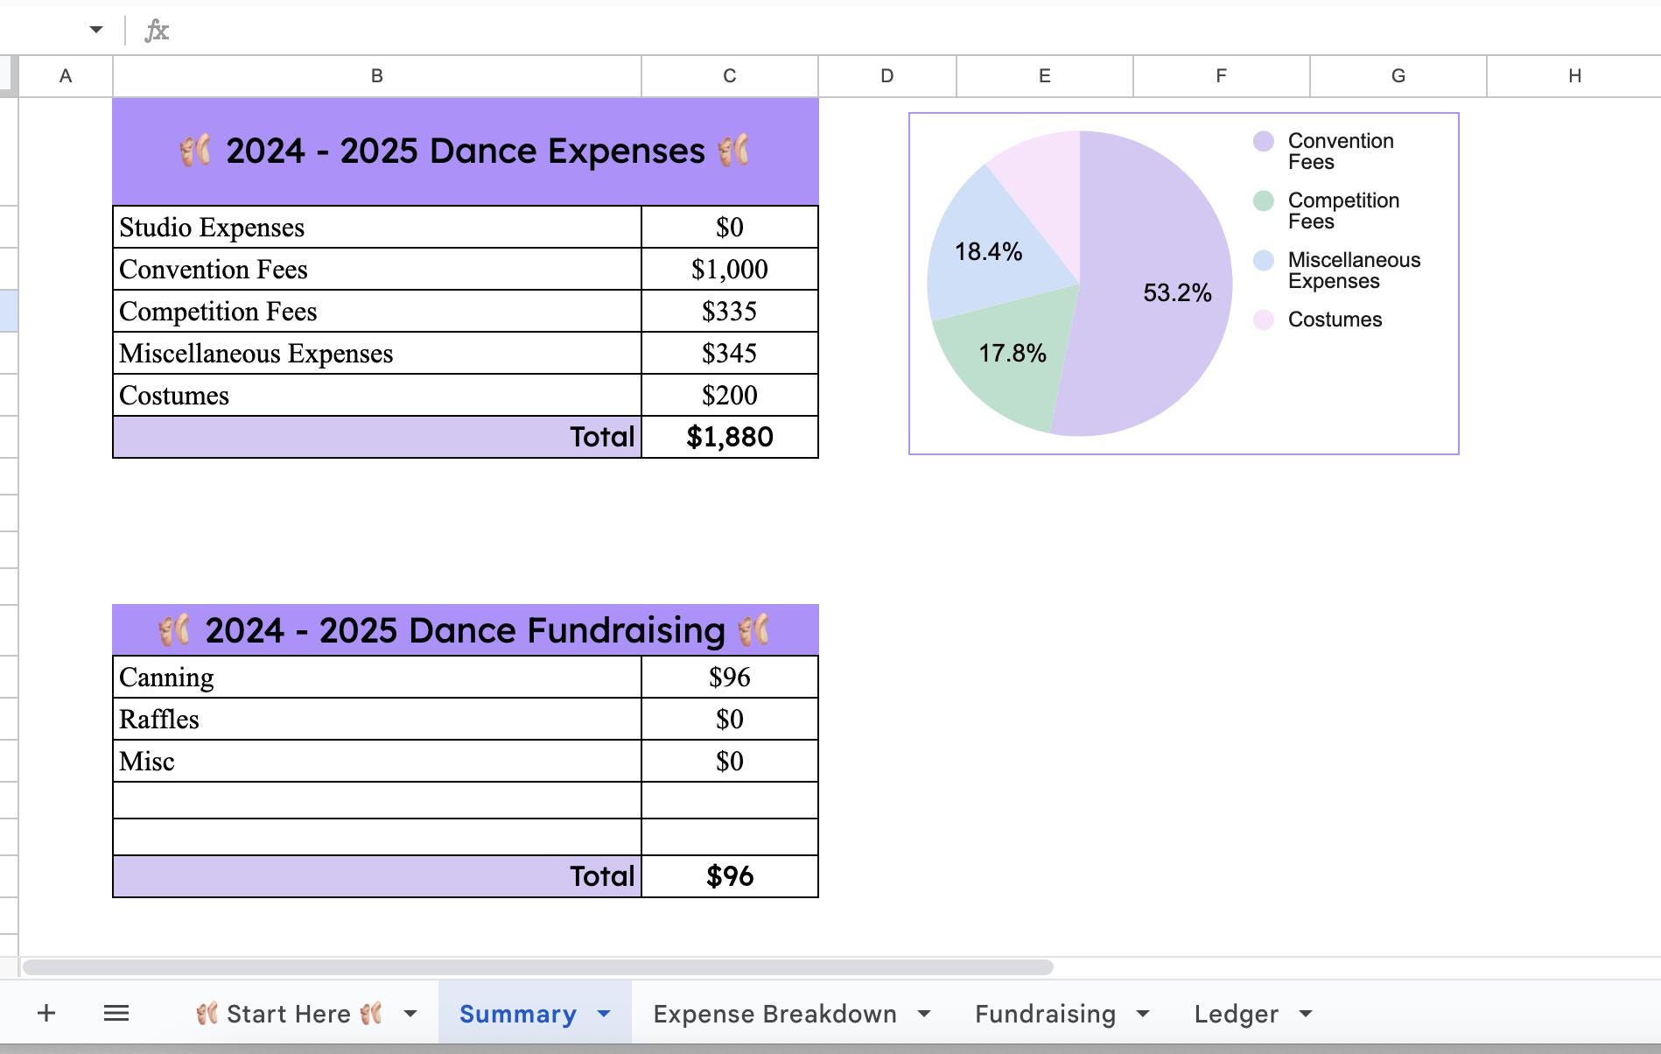Click the ballet shoes emoji in Dance Expenses header

point(194,151)
